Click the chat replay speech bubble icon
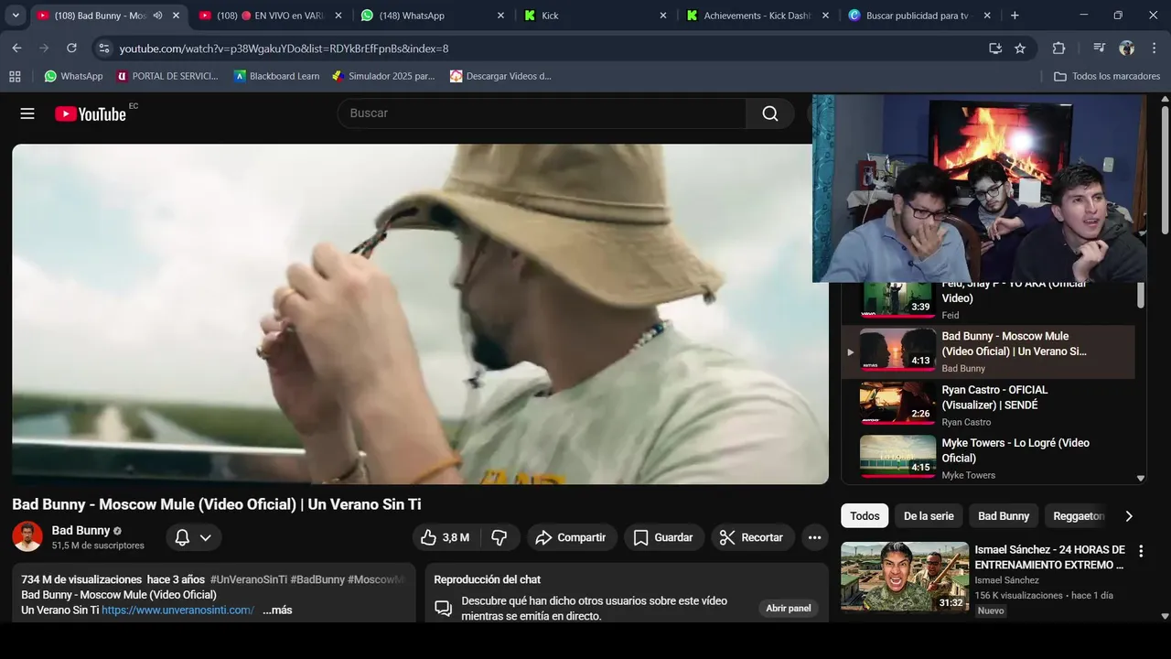The image size is (1171, 659). click(443, 609)
